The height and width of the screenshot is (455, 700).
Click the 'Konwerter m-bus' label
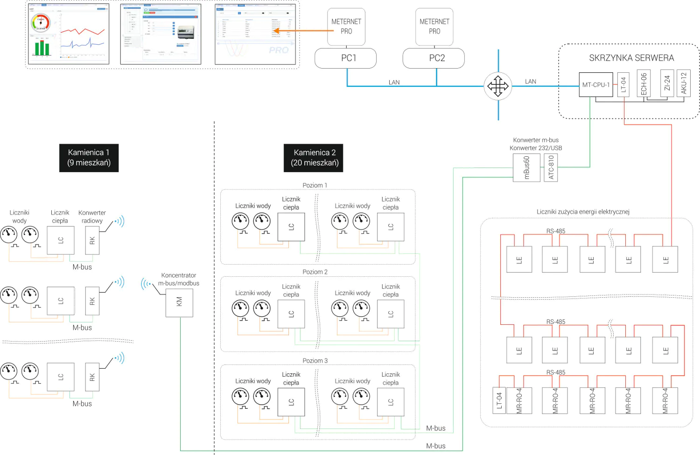[x=536, y=140]
